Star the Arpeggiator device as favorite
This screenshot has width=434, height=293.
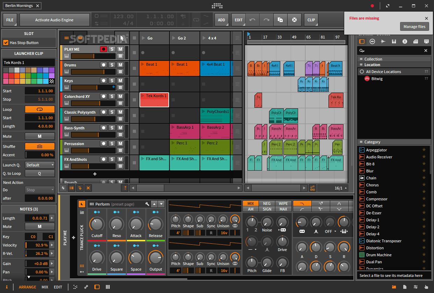424,150
